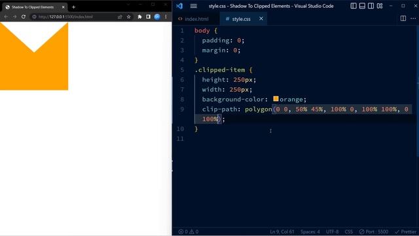Change file encoding UTF-8

pos(332,231)
